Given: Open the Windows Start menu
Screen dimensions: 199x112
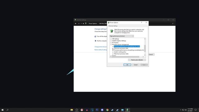Looking at the screenshot, I should [2, 110].
